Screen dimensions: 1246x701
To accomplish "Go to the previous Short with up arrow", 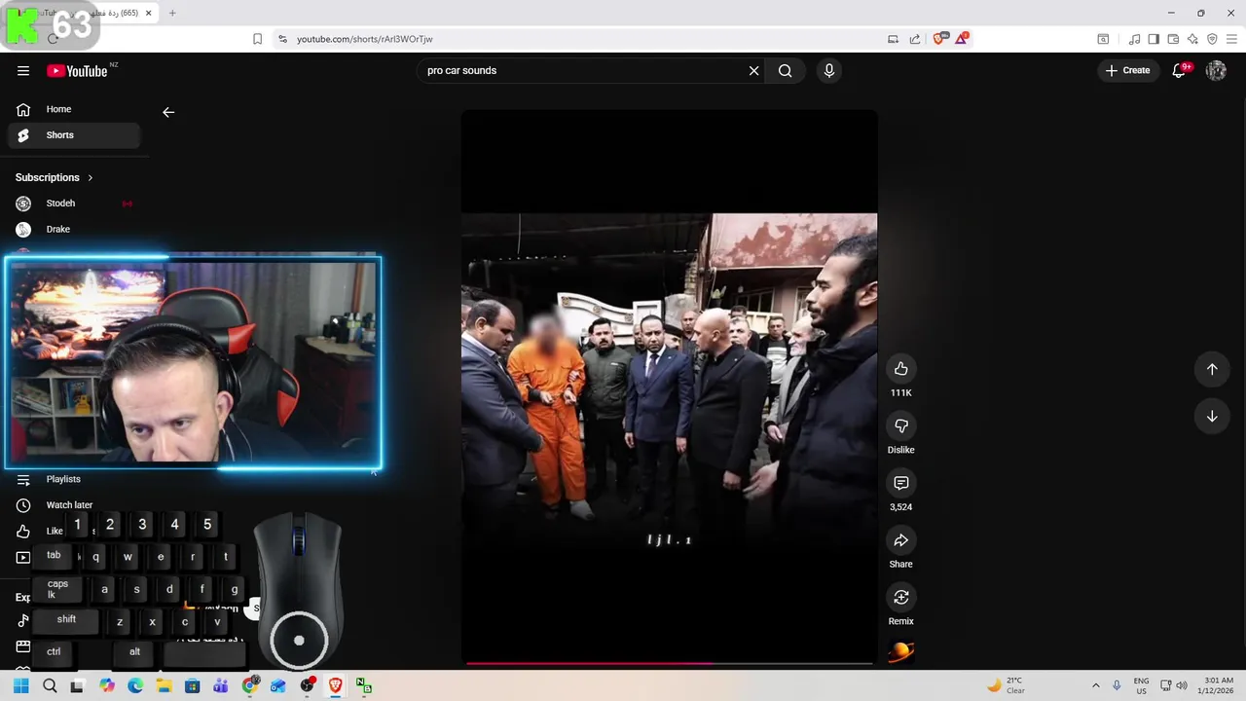I will pos(1212,369).
